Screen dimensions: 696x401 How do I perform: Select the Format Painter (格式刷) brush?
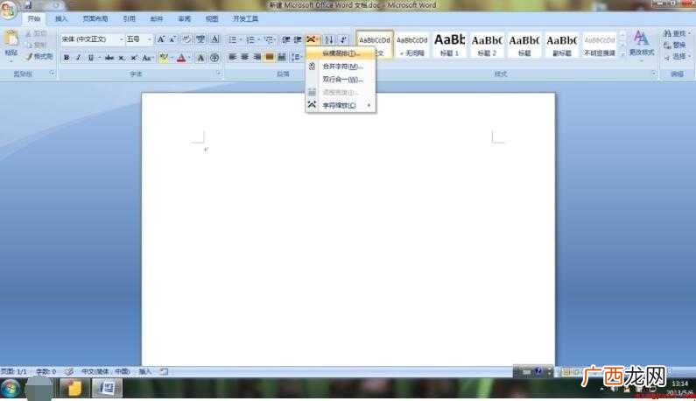tap(39, 56)
